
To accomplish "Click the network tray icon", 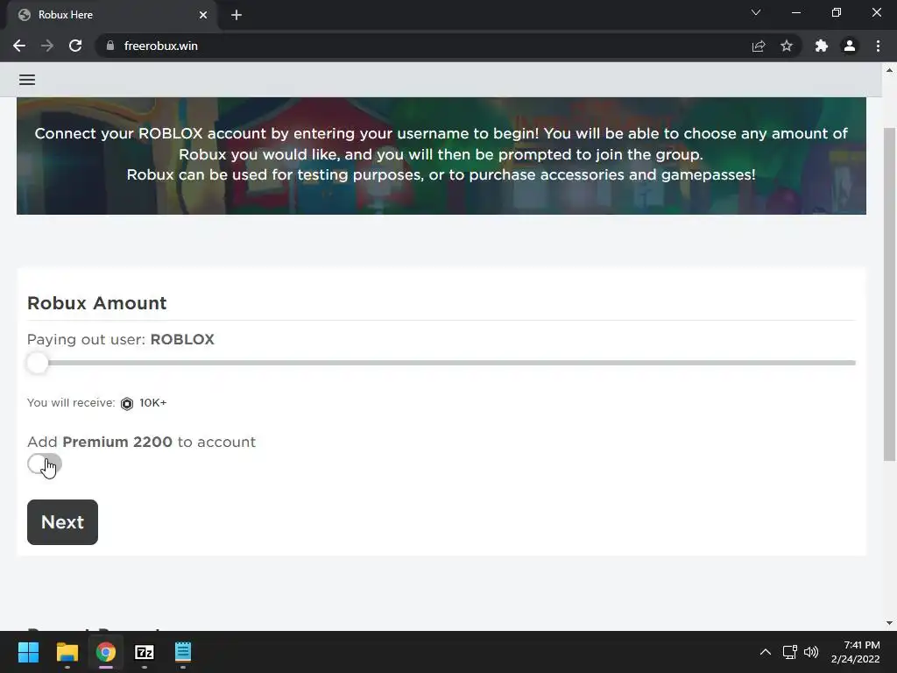I will point(790,652).
